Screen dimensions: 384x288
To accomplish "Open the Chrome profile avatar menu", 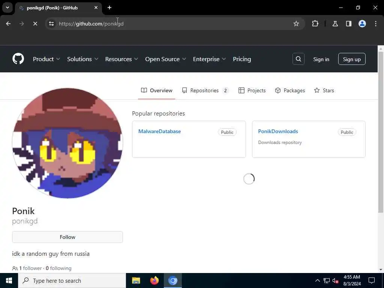I will (x=362, y=24).
